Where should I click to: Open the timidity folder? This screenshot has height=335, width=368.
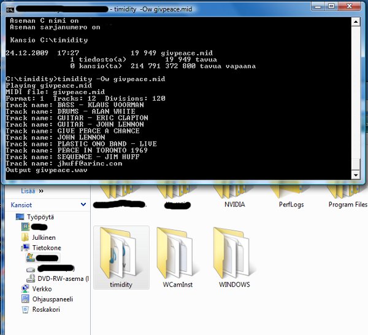point(121,258)
